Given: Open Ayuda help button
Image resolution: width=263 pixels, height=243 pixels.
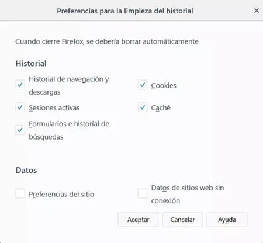Looking at the screenshot, I should click(x=227, y=220).
